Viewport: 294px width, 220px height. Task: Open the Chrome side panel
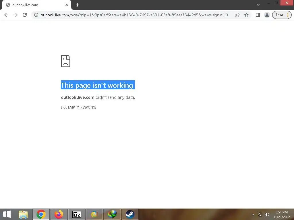point(258,15)
